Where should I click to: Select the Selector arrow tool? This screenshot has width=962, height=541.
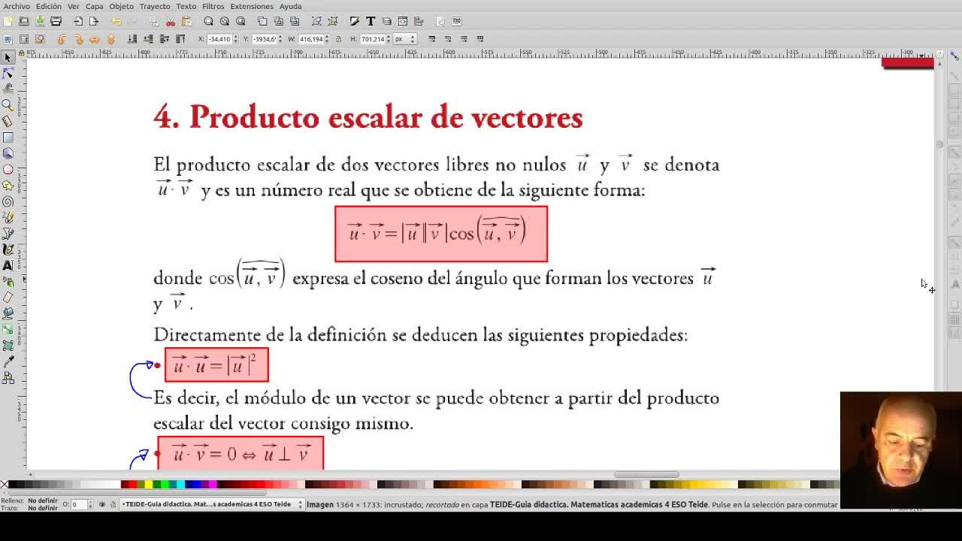[x=8, y=58]
